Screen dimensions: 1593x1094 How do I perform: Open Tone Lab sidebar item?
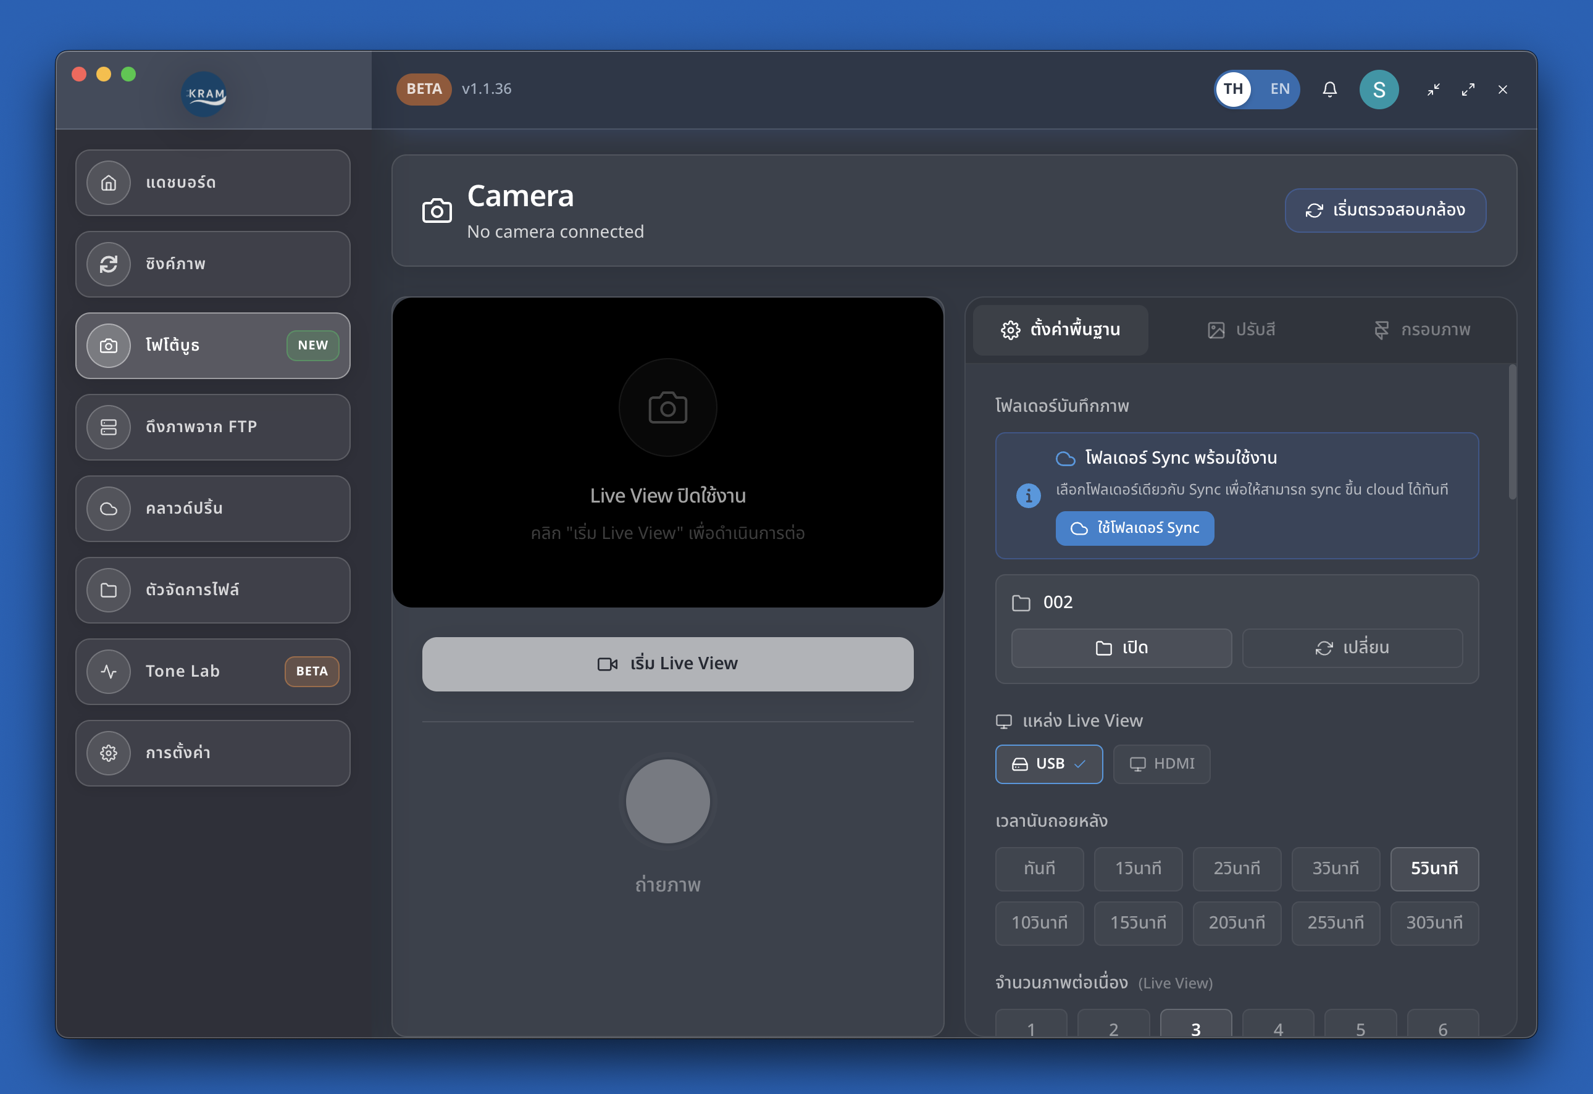click(212, 671)
